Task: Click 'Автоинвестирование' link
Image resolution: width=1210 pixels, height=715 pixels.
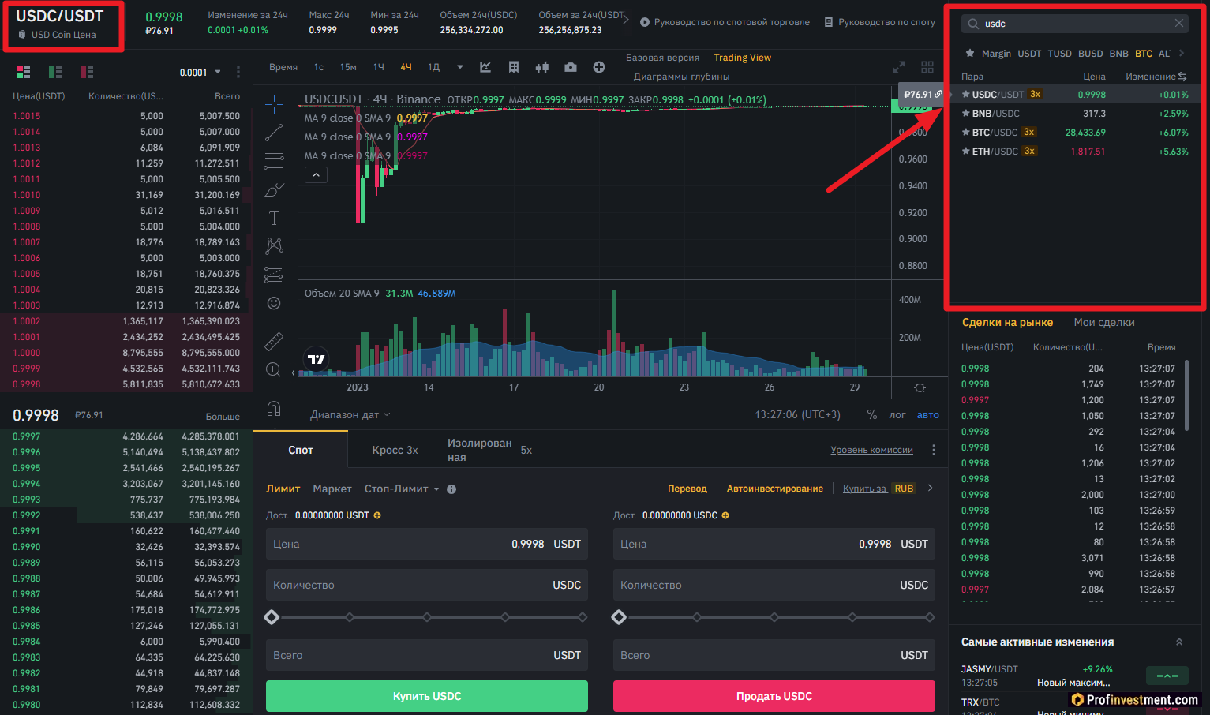Action: tap(775, 489)
